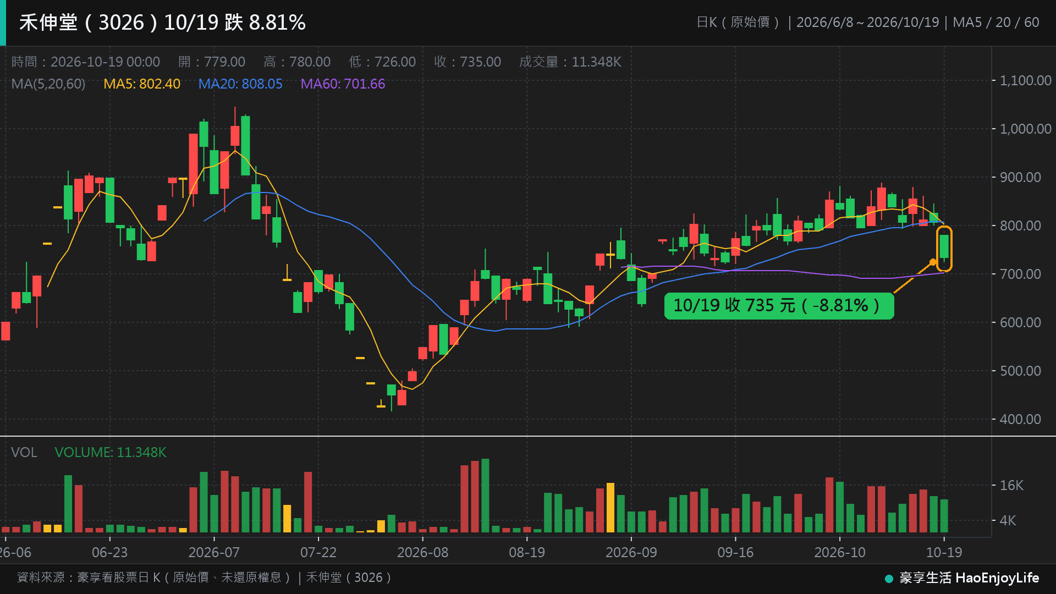Click the VOL panel label
Screen dimensions: 1056x594
tap(24, 452)
